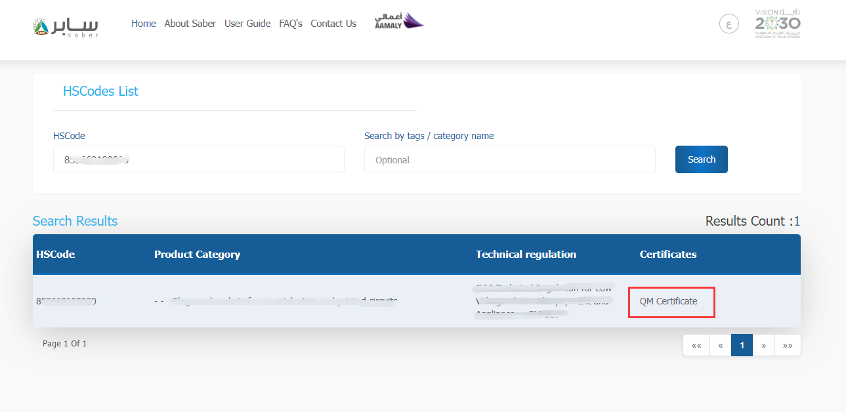Open the Aamaly logo link
This screenshot has height=412, width=846.
coord(399,21)
